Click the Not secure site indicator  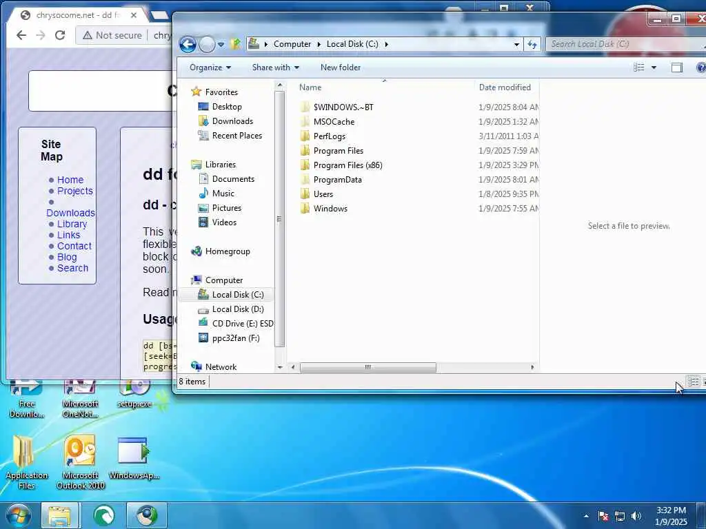pos(112,35)
